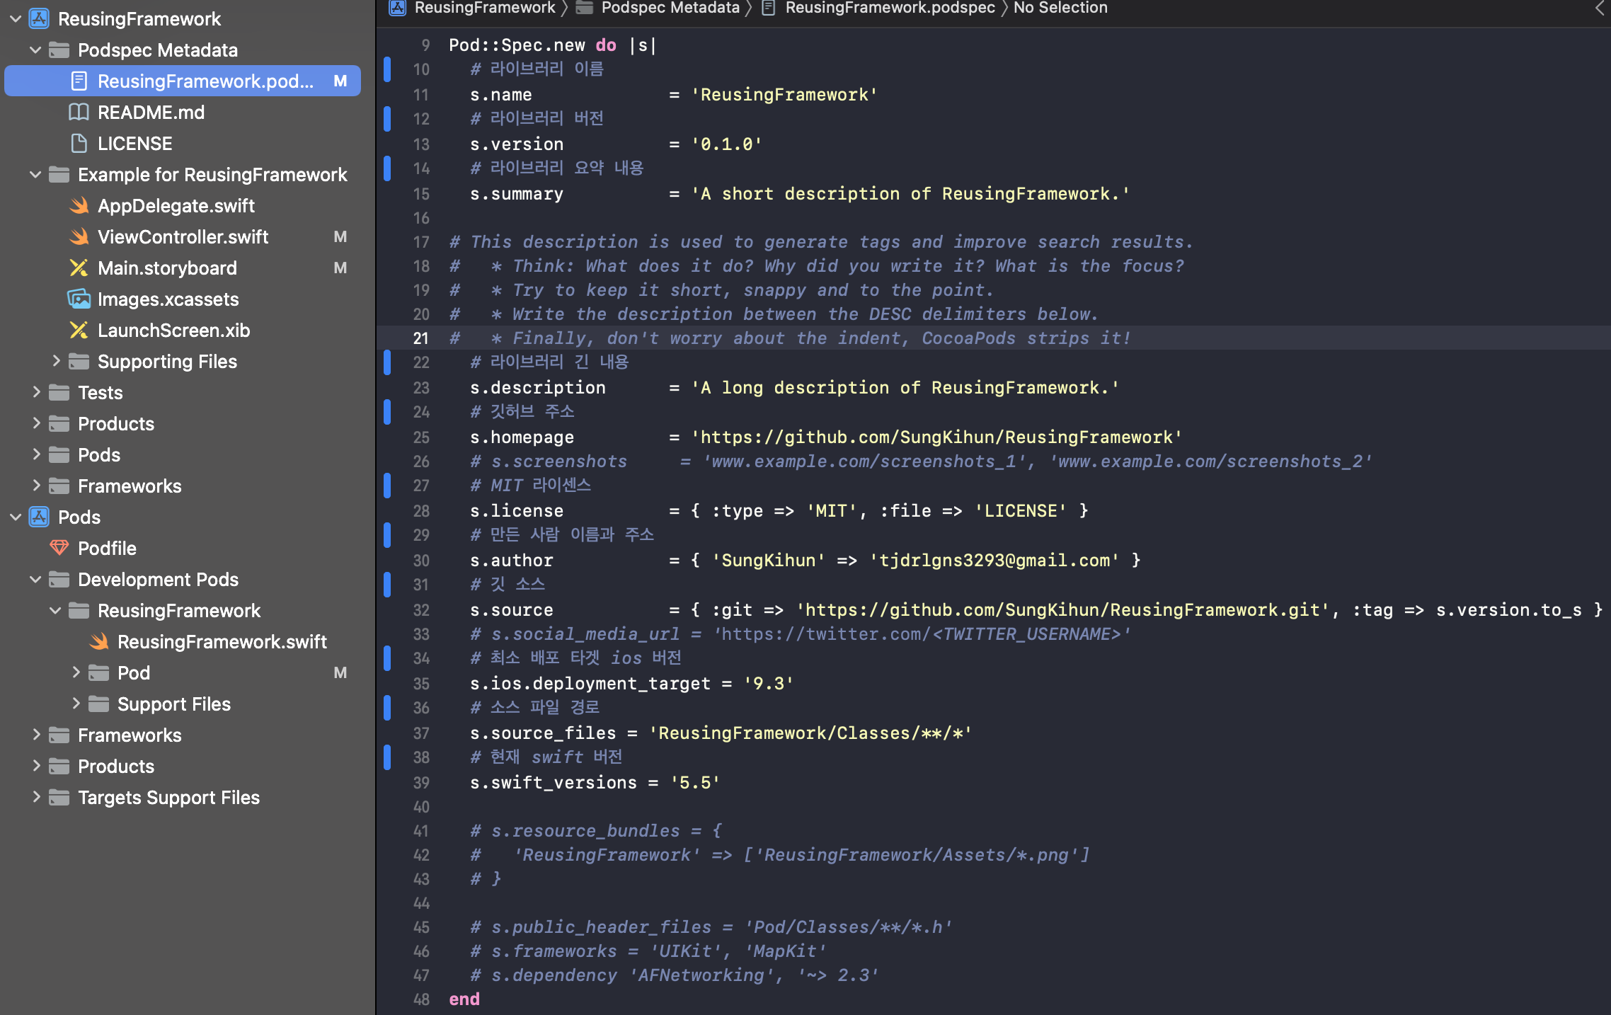Viewport: 1611px width, 1015px height.
Task: Collapse the Pods project root
Action: [16, 517]
